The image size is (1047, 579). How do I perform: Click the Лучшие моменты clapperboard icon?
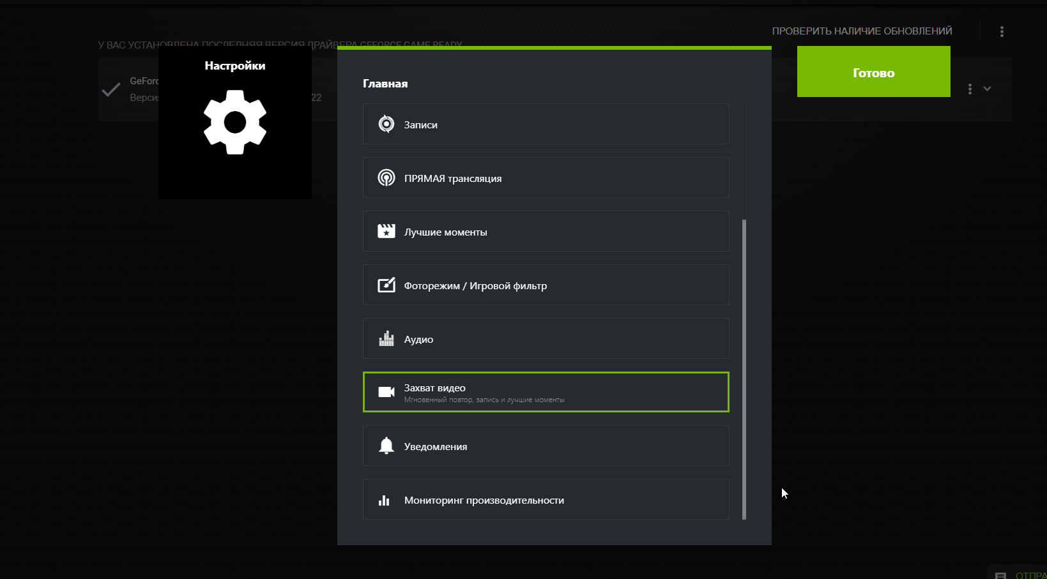click(386, 231)
